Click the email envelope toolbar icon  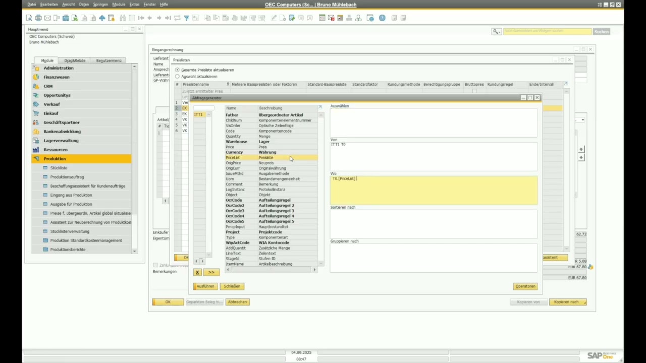pos(47,18)
